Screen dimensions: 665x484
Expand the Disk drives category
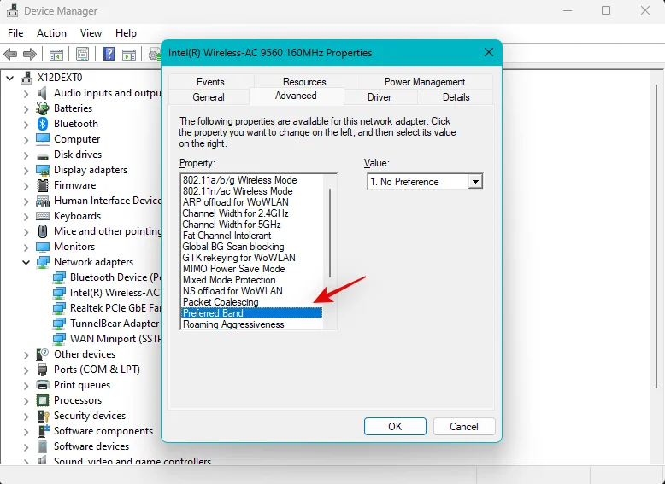pos(26,155)
